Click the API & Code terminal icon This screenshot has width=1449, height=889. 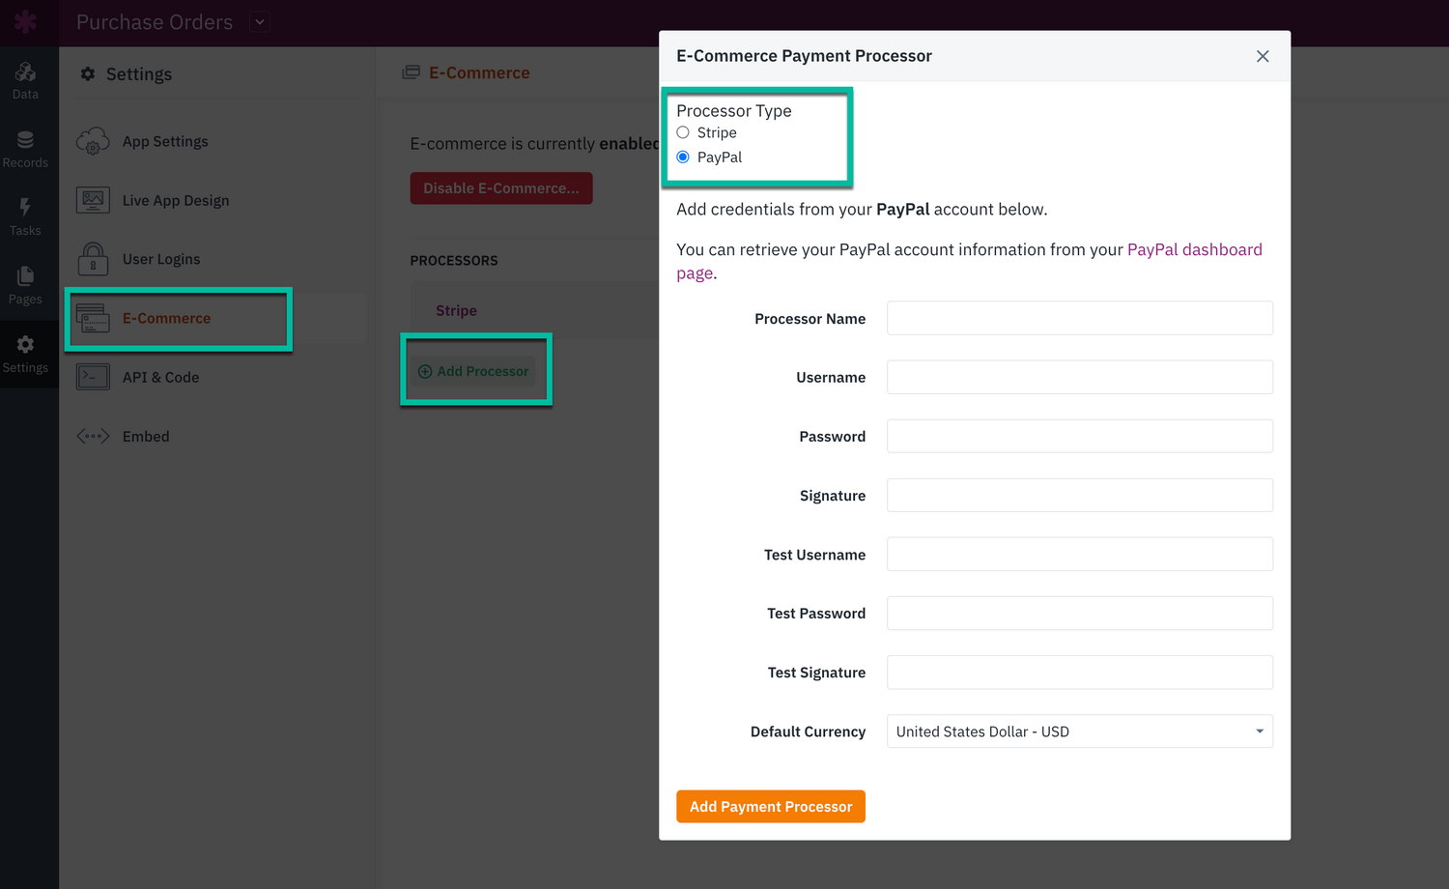pos(93,377)
